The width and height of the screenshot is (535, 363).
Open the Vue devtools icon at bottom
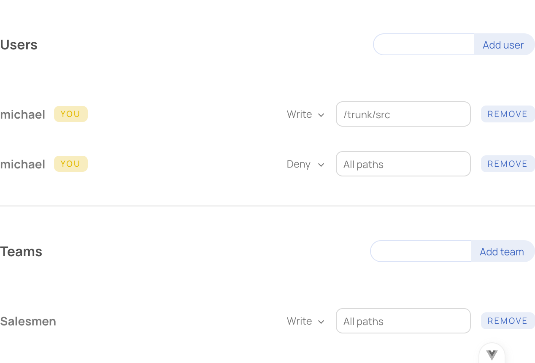click(x=492, y=354)
